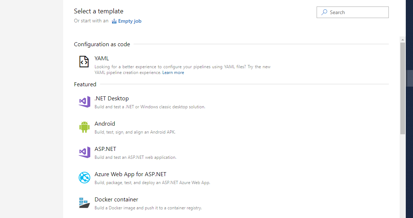Focus the template Search field
413x218 pixels.
[x=352, y=12]
